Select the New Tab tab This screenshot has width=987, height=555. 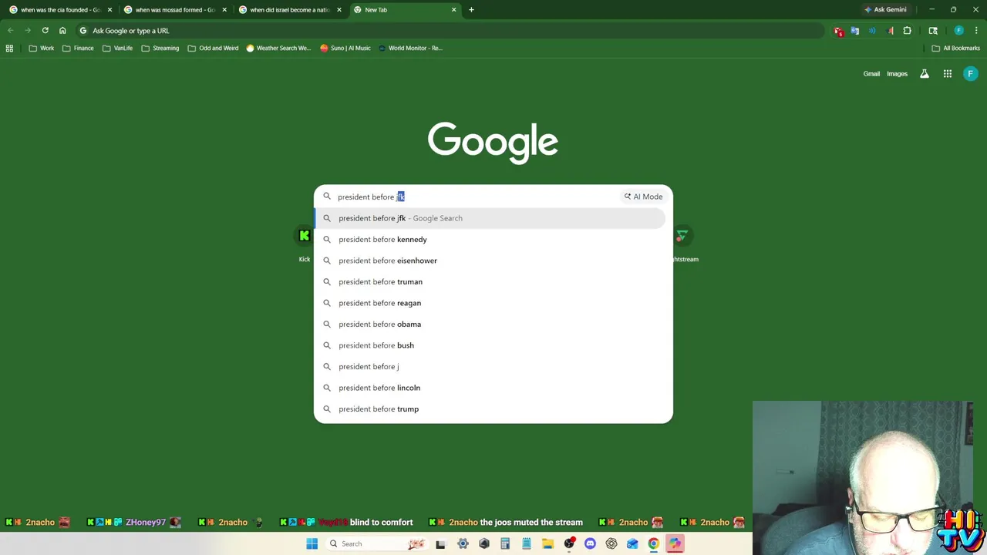pos(404,10)
